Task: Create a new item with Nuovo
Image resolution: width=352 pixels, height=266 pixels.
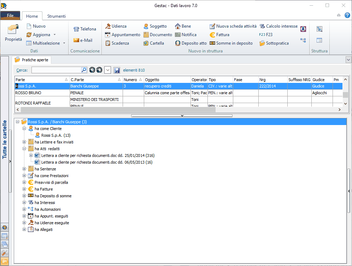Action: (x=36, y=26)
